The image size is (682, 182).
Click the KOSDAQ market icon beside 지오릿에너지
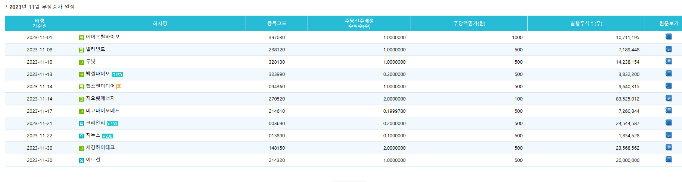[x=81, y=99]
